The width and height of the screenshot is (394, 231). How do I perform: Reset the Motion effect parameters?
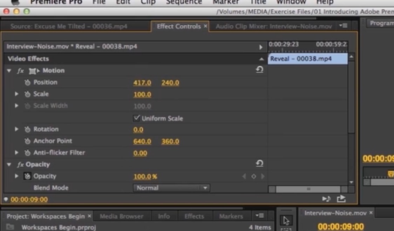click(259, 70)
